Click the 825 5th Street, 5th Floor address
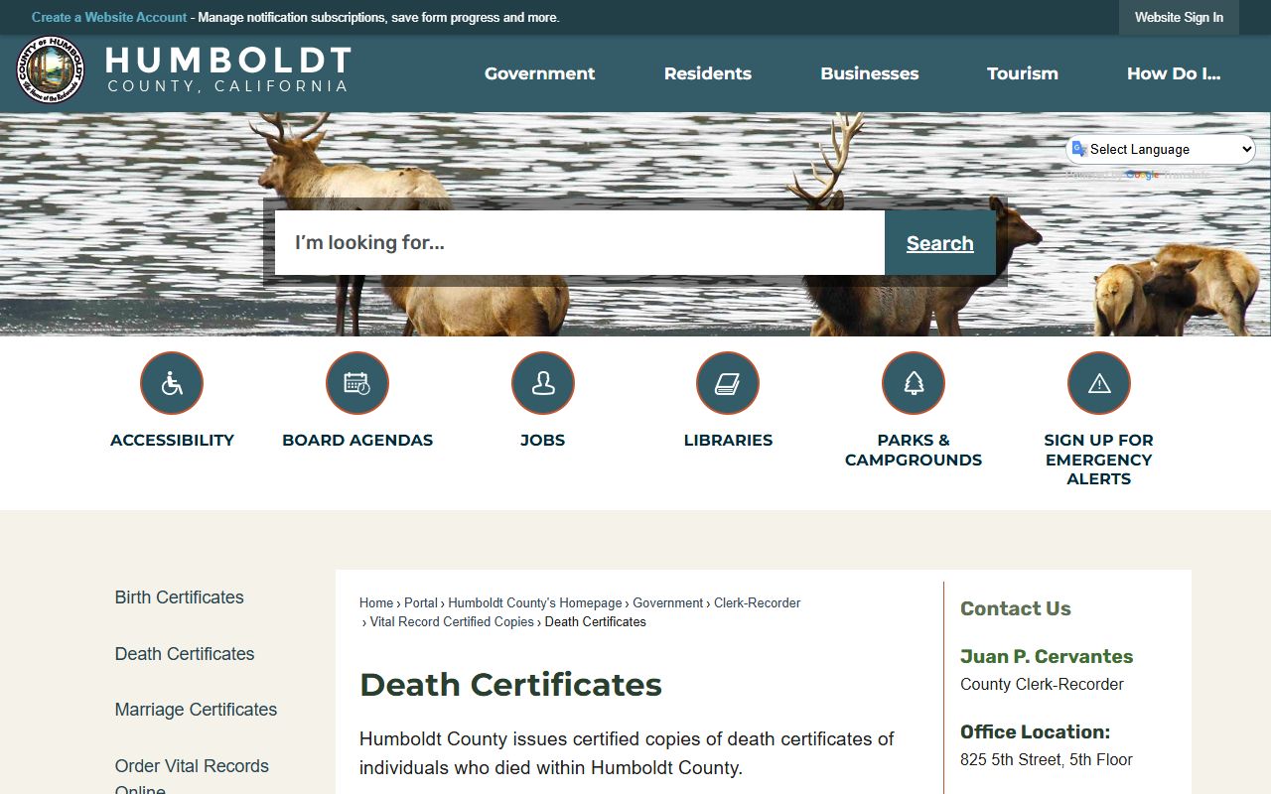Screen dimensions: 1271x794 point(1047,760)
